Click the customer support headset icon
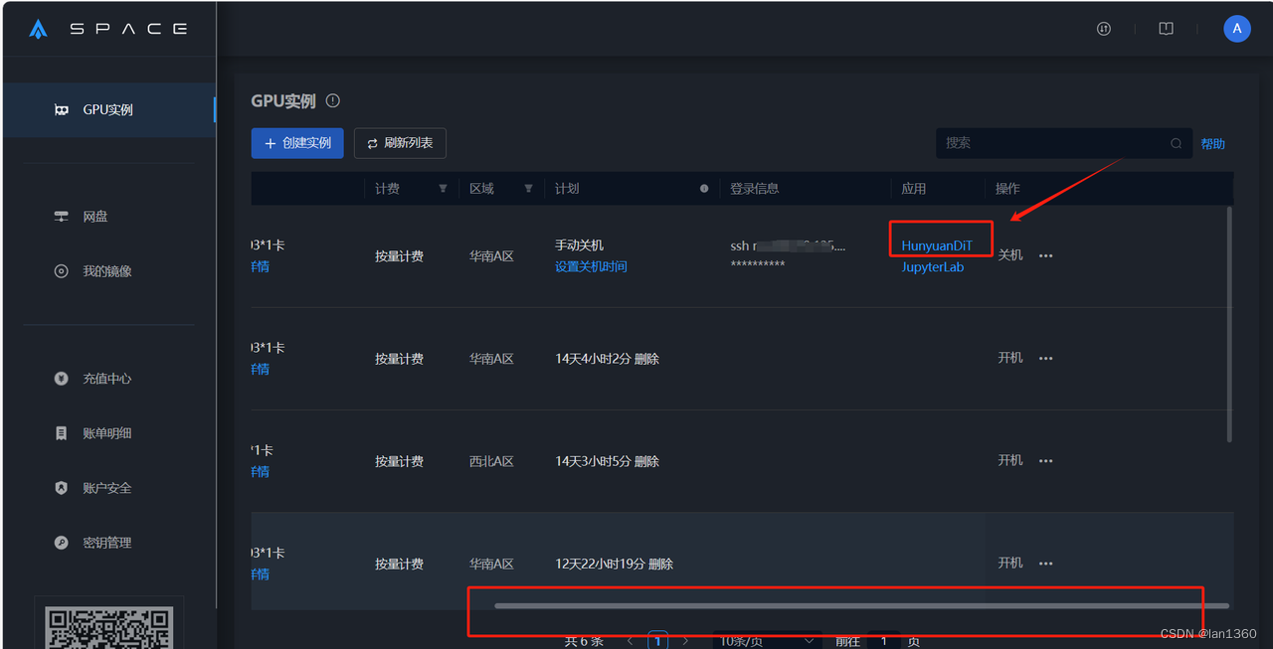 point(1103,29)
